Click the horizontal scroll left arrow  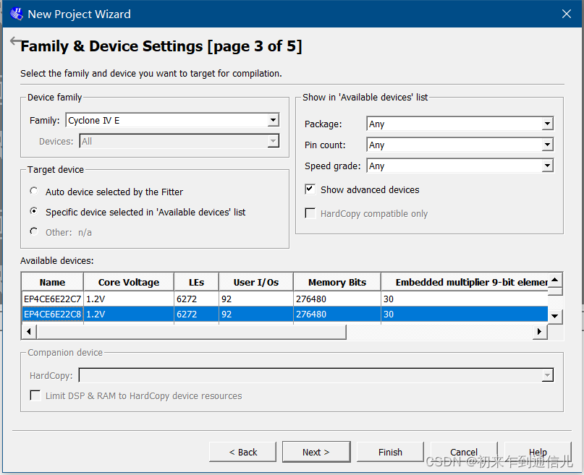(x=29, y=331)
